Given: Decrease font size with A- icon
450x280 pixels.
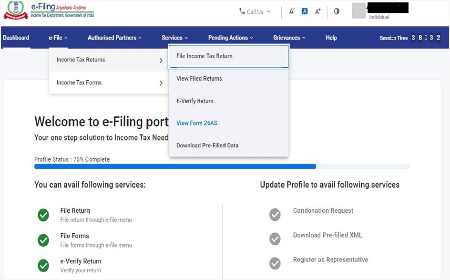Looking at the screenshot, I should point(292,11).
